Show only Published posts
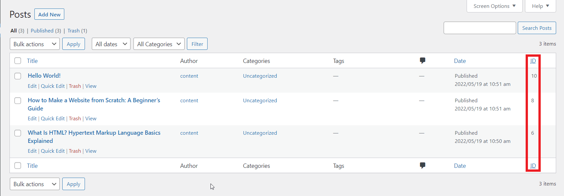This screenshot has width=564, height=196. [42, 31]
